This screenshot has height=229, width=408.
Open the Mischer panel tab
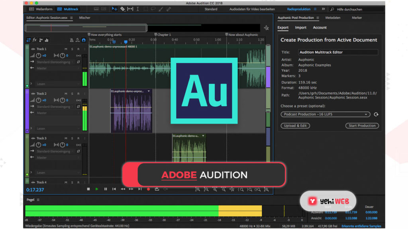[84, 18]
